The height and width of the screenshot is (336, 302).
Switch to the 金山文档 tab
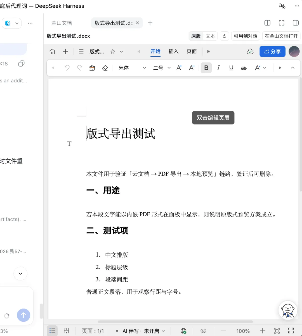point(62,23)
